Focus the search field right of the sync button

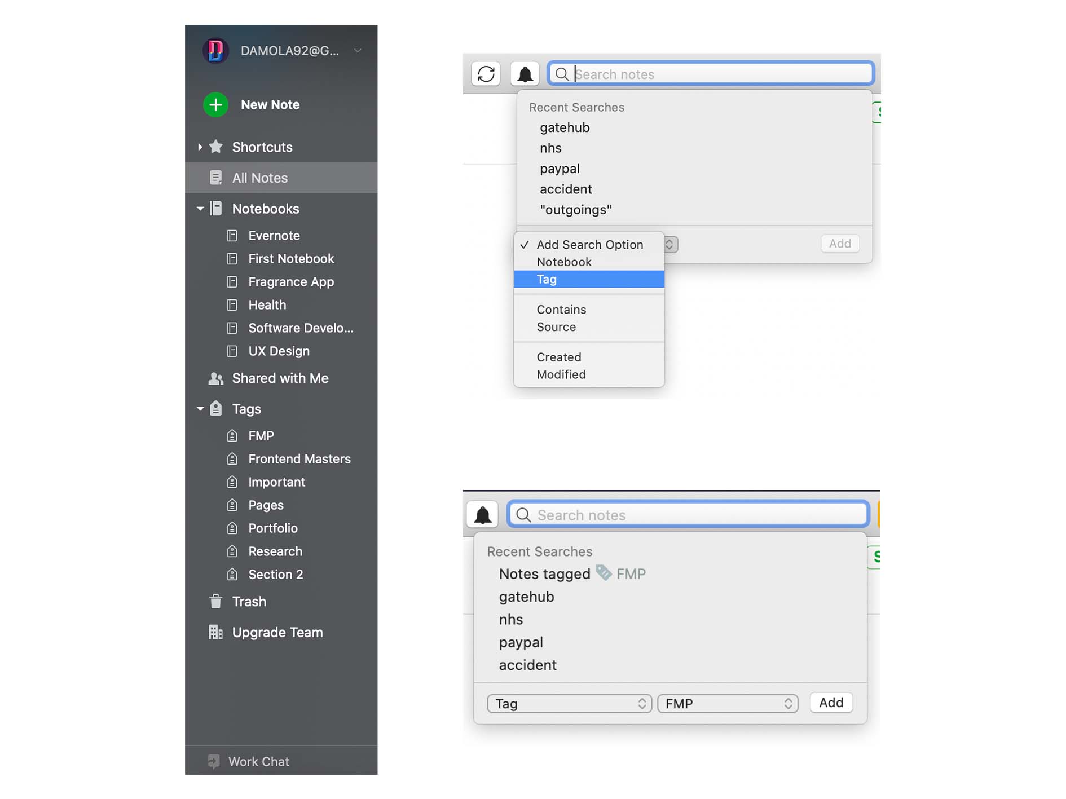pyautogui.click(x=711, y=74)
